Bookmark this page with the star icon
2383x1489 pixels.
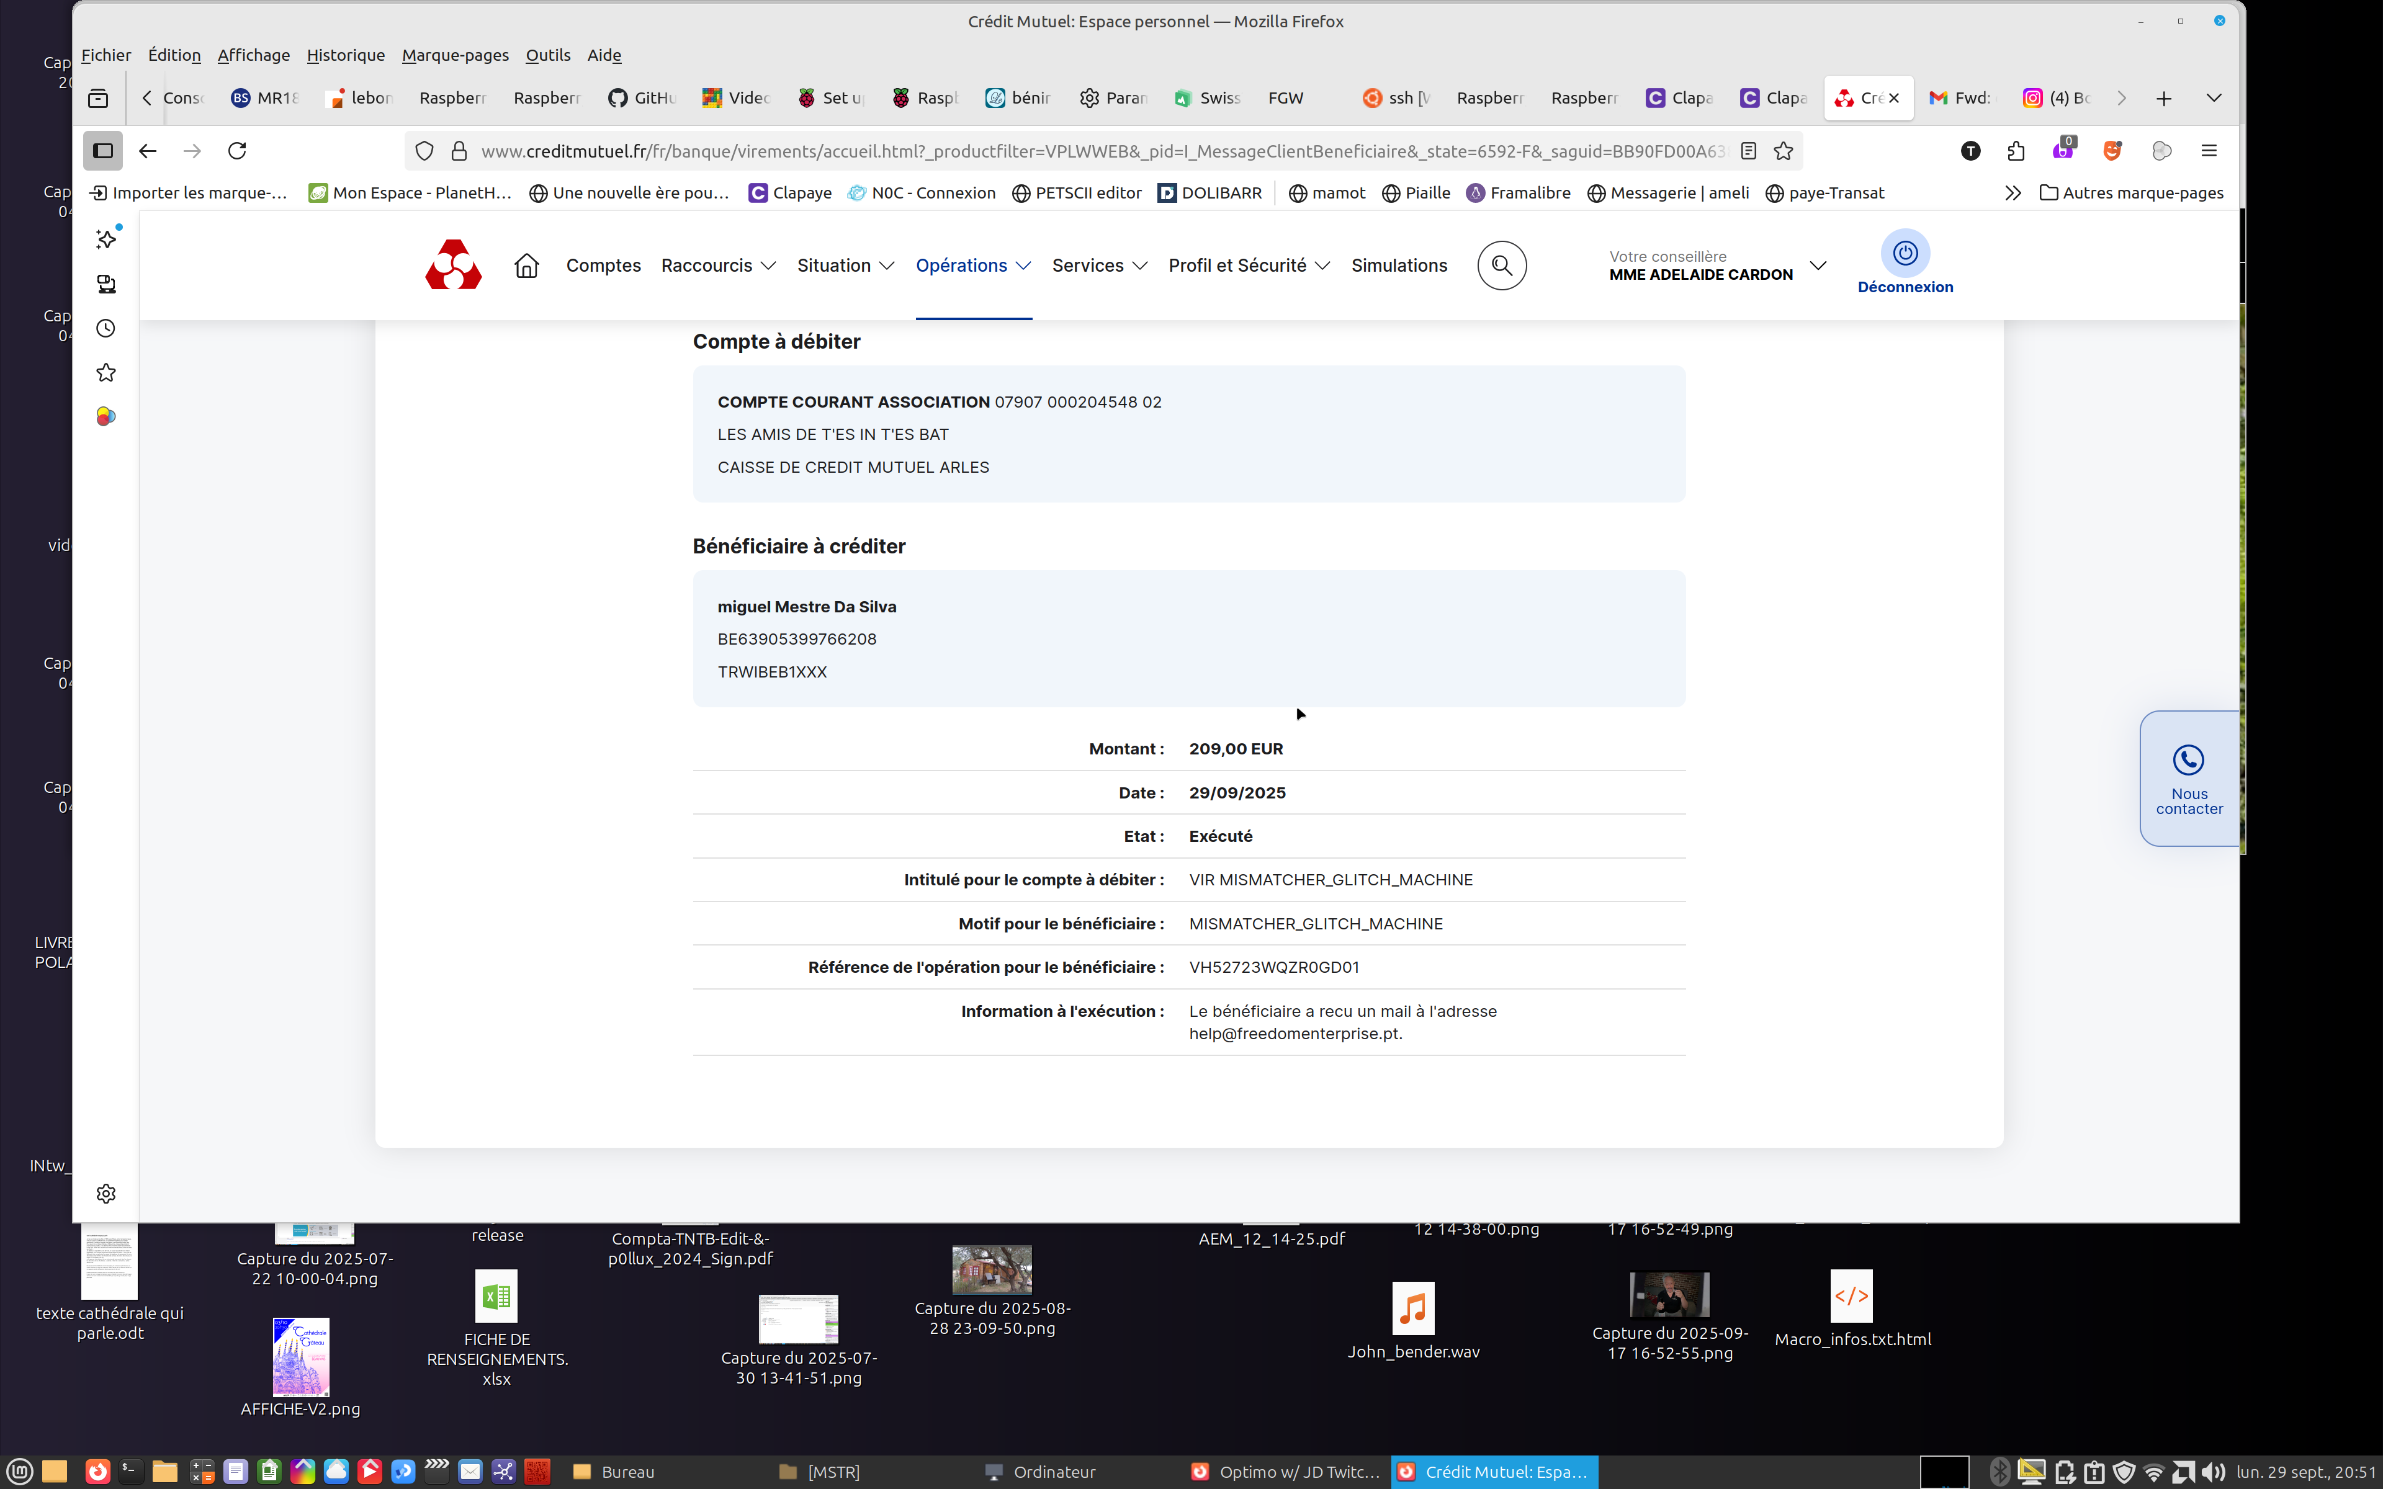click(1784, 151)
